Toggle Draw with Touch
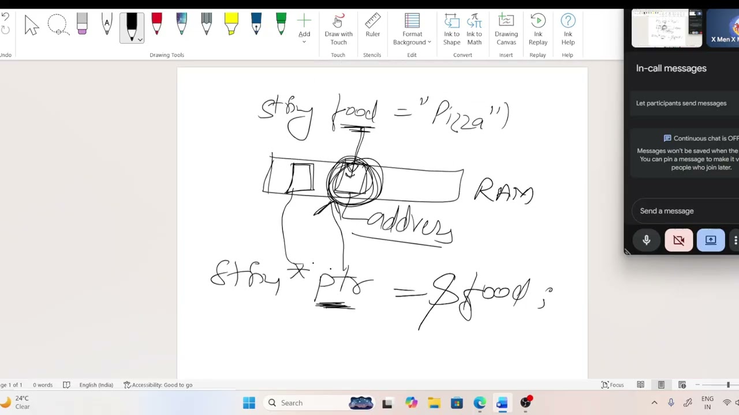The image size is (739, 415). pyautogui.click(x=338, y=30)
